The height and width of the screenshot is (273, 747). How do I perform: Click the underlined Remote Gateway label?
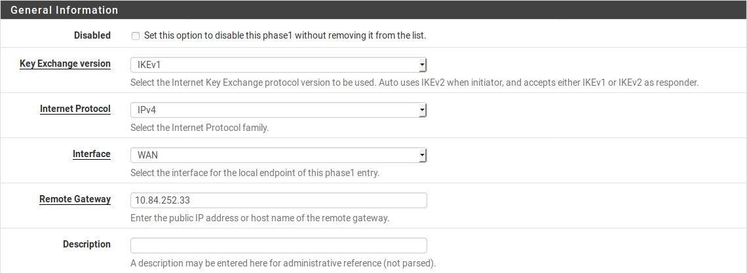[75, 200]
